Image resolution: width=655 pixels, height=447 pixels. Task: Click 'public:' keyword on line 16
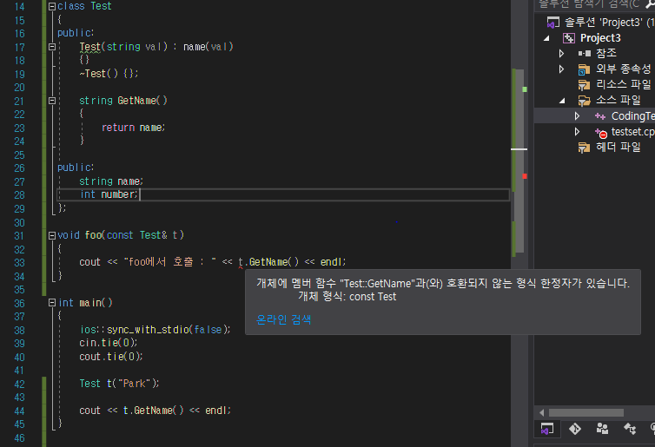(x=76, y=33)
